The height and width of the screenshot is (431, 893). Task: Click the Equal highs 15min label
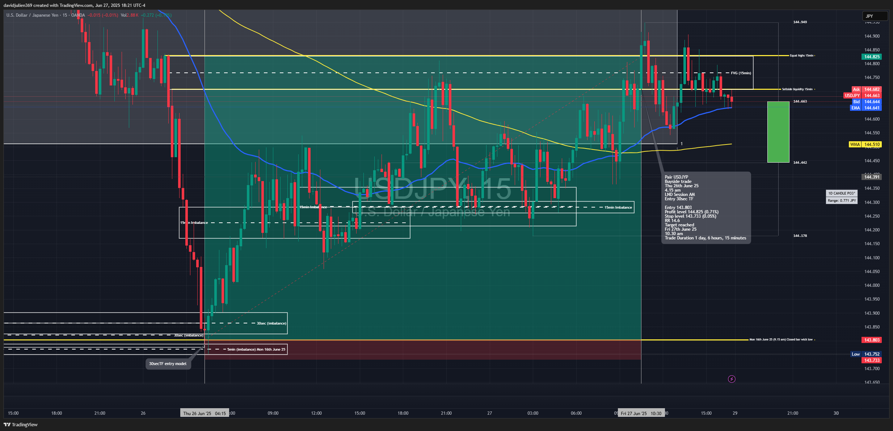801,56
